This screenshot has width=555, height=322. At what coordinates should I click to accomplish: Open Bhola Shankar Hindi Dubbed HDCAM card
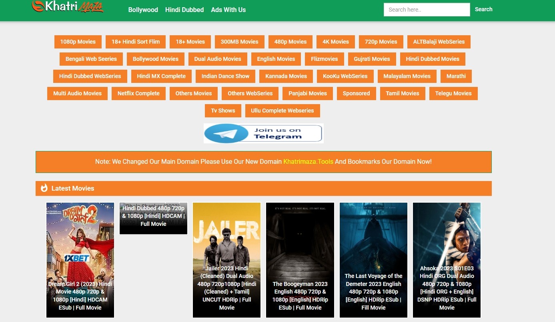point(154,219)
